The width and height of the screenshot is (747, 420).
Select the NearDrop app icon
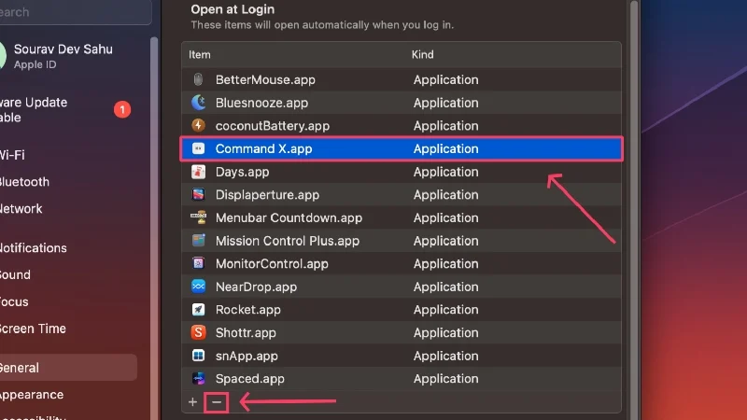(x=198, y=287)
